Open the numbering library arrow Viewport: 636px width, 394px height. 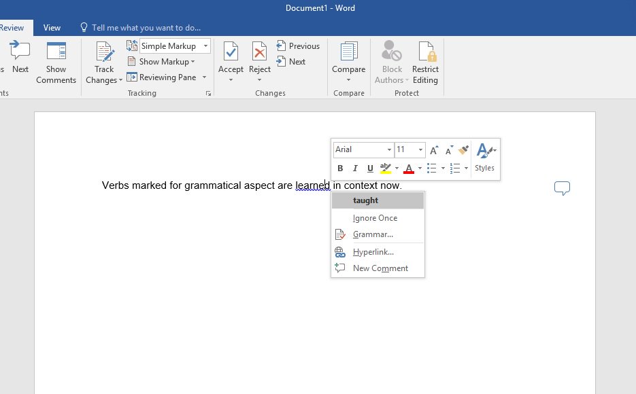click(x=466, y=168)
